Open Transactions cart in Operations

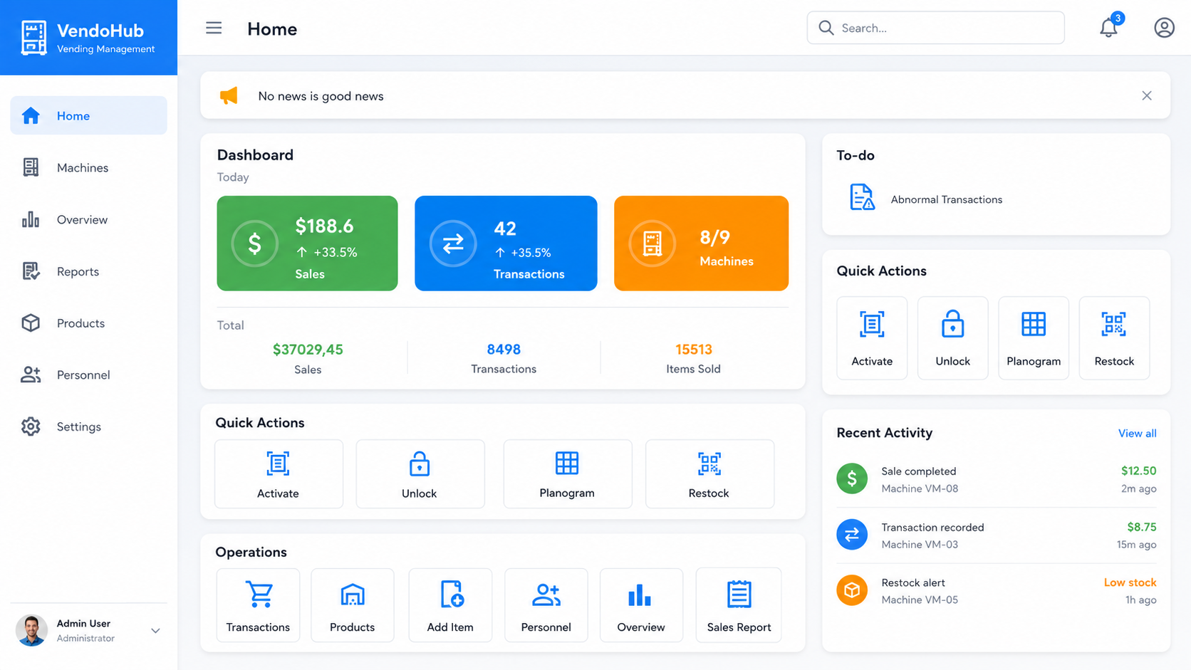(x=258, y=605)
